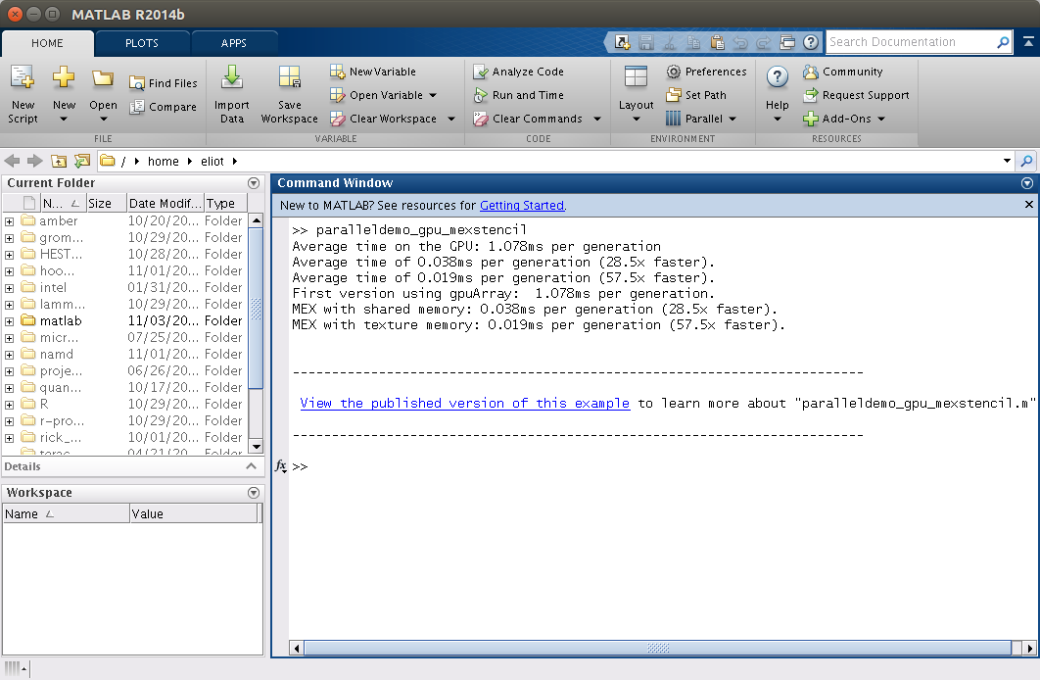This screenshot has width=1040, height=680.
Task: Click the quick access Help icon
Action: [x=811, y=42]
